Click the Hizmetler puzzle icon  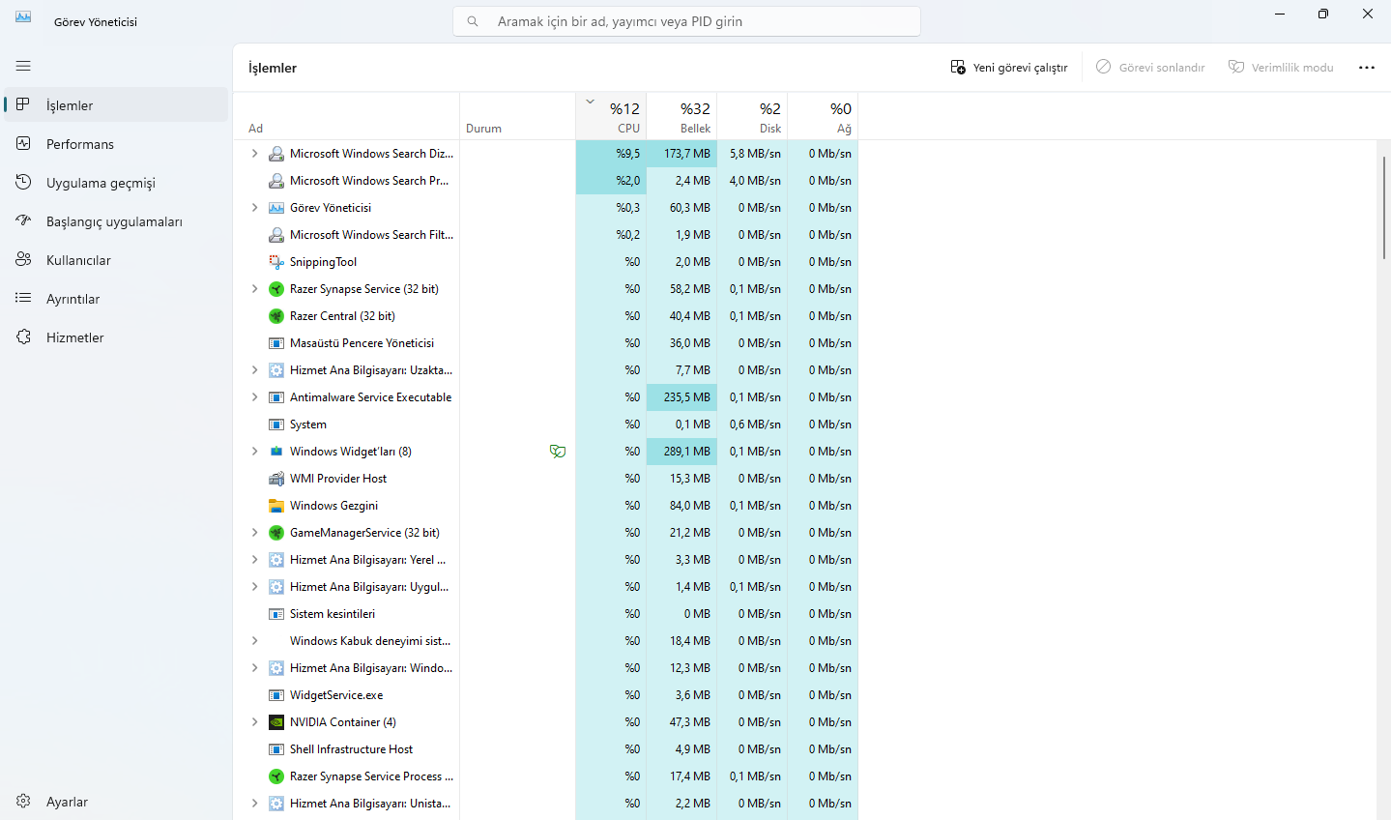click(x=23, y=337)
